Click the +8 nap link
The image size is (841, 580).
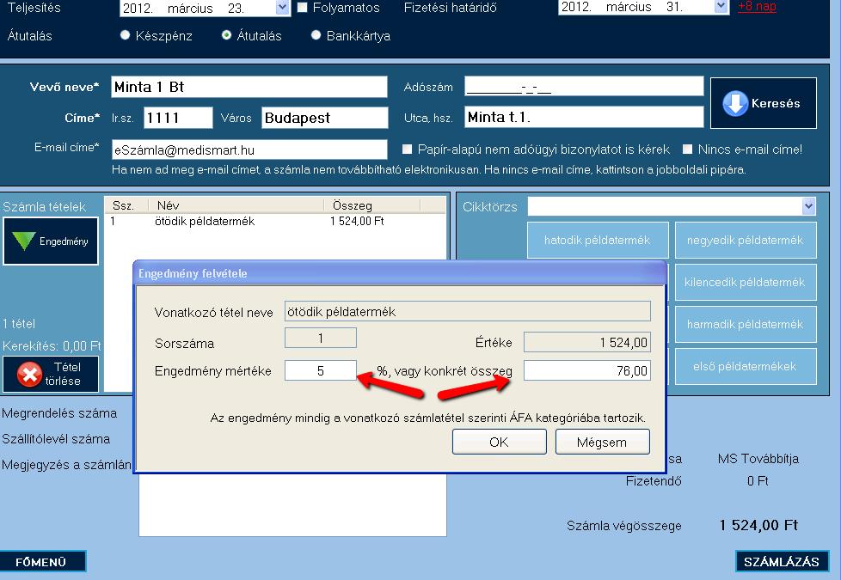pos(757,6)
